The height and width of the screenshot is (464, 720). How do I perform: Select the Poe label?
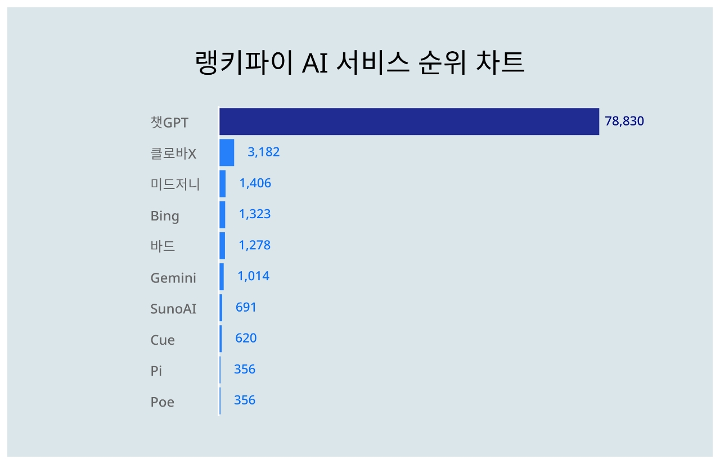pyautogui.click(x=162, y=402)
